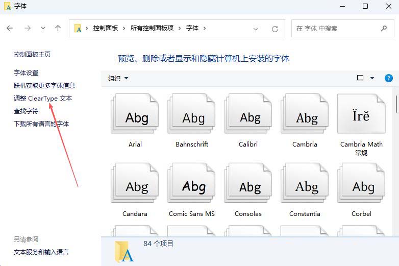This screenshot has height=266, width=399.
Task: Expand the view options dropdown arrow
Action: (x=372, y=78)
